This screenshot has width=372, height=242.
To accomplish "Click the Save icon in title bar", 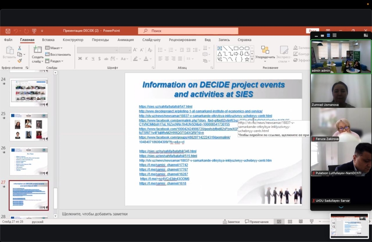I will point(7,31).
